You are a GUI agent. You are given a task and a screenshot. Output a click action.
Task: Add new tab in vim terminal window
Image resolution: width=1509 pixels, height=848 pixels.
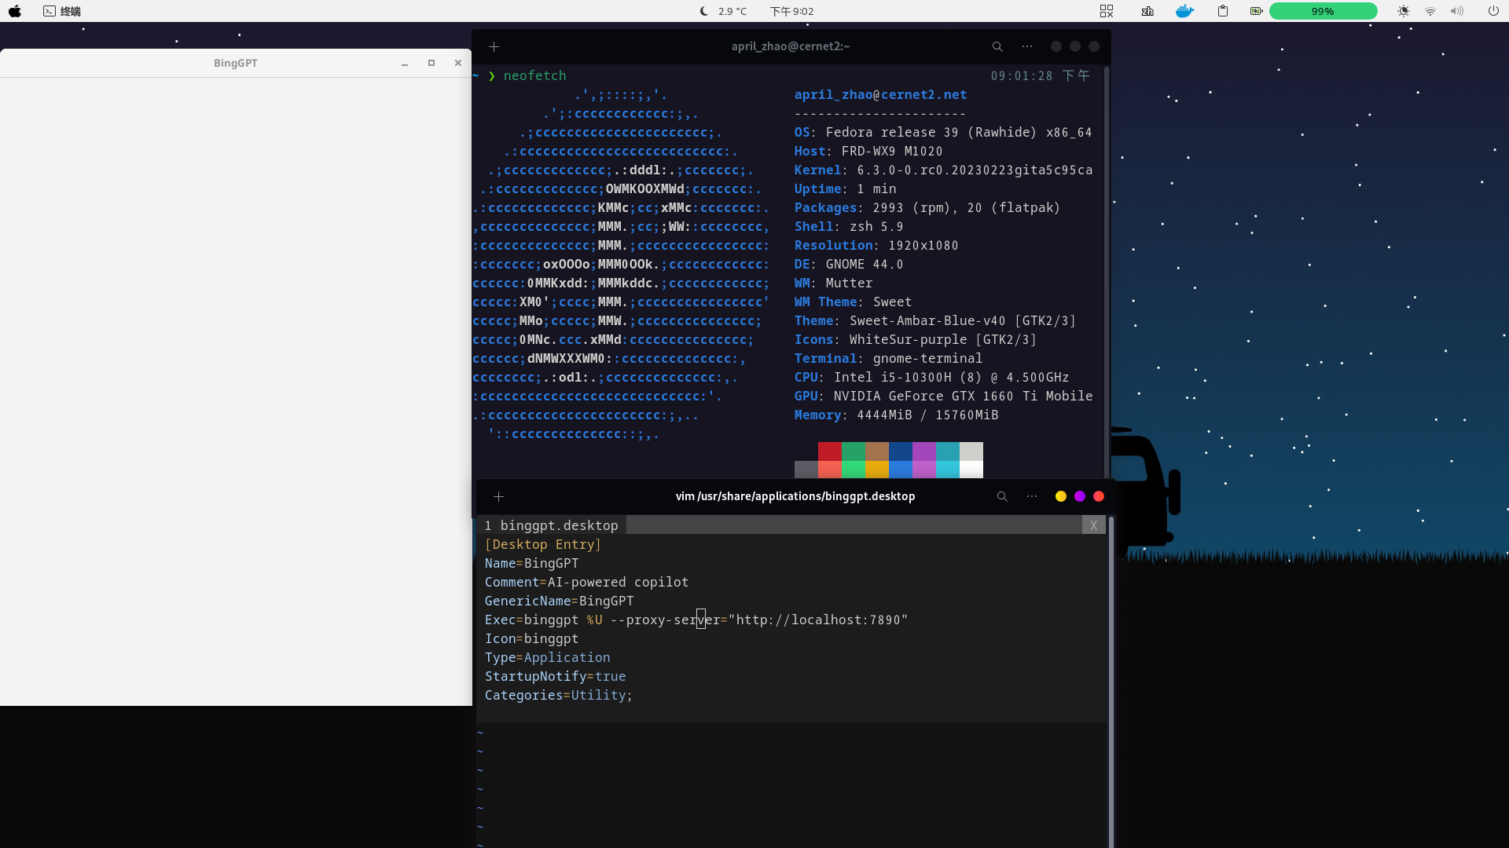click(498, 496)
